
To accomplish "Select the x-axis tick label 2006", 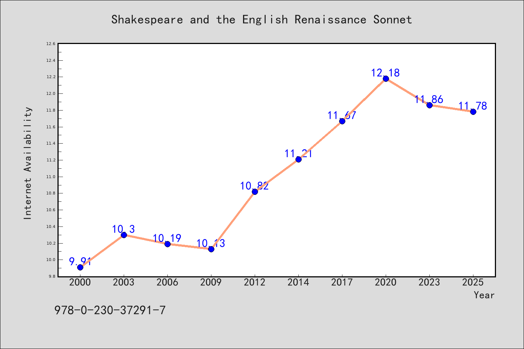I will (x=167, y=282).
